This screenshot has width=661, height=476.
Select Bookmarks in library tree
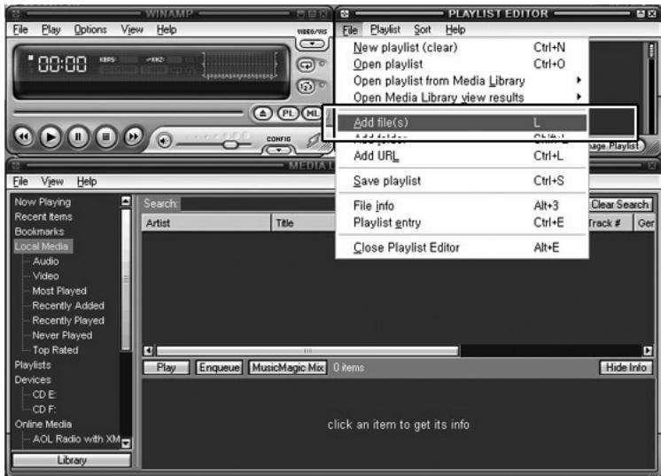click(39, 231)
